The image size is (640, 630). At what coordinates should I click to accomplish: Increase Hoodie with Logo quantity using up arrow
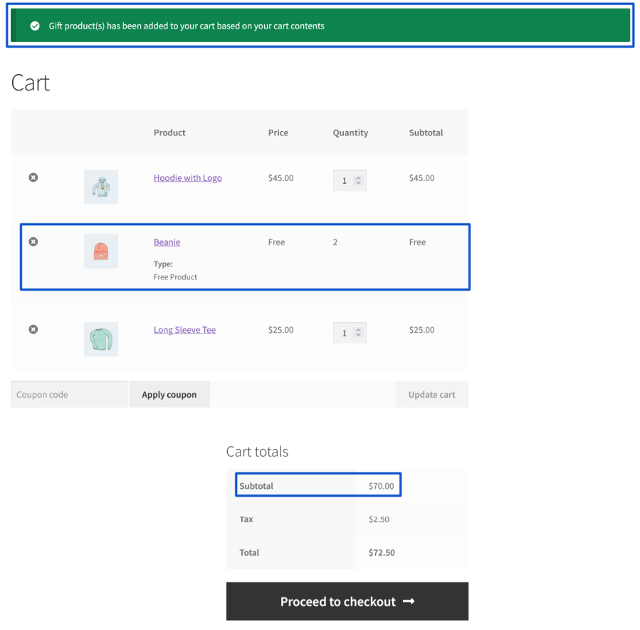tap(359, 177)
